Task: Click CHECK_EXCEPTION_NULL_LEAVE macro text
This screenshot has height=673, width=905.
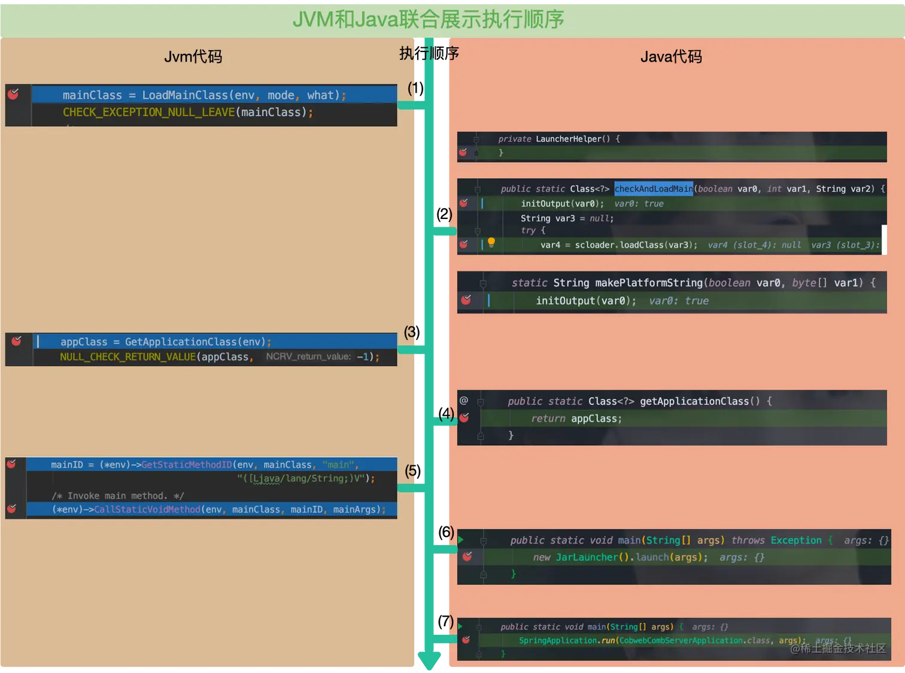Action: 148,112
